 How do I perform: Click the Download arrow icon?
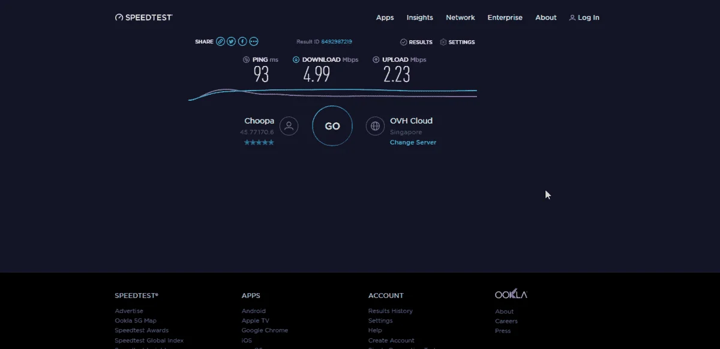click(x=296, y=59)
